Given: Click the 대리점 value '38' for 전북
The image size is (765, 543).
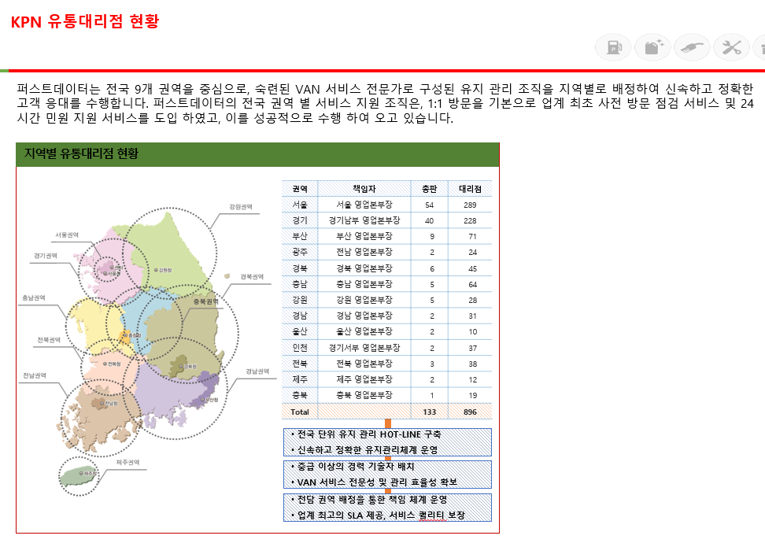Looking at the screenshot, I should click(472, 364).
